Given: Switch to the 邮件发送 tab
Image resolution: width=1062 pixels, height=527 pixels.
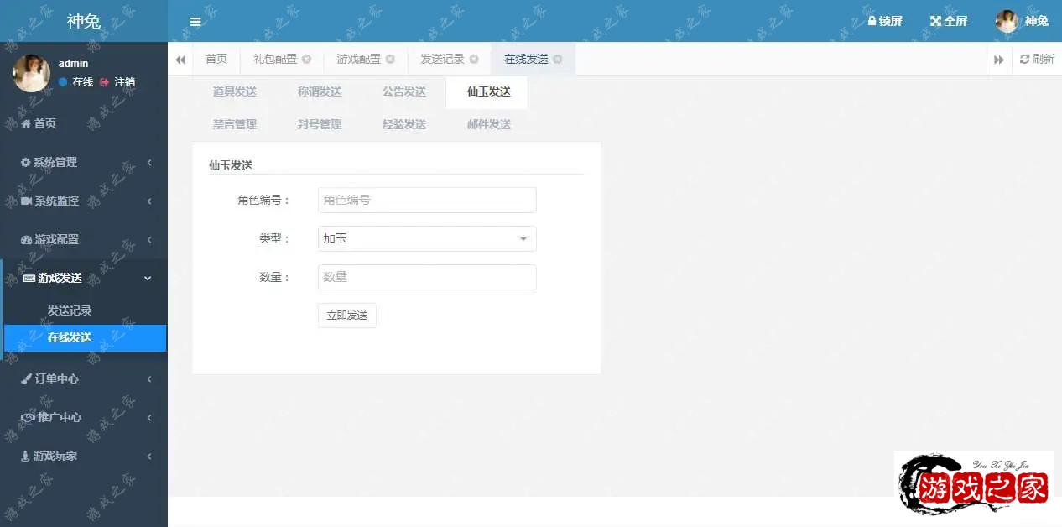Looking at the screenshot, I should point(488,124).
